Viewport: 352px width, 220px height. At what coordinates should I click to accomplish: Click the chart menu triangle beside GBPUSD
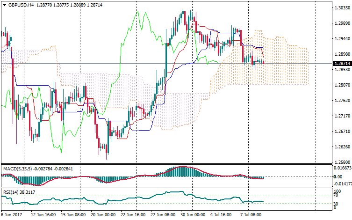pos(4,5)
